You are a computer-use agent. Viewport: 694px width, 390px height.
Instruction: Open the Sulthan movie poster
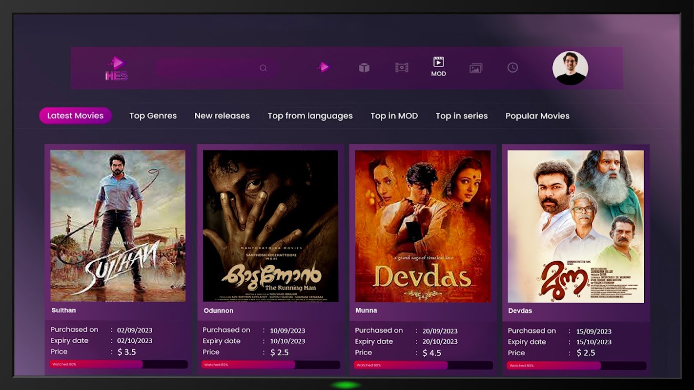click(118, 225)
